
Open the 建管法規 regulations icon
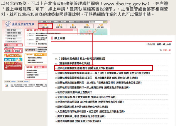pos(73,26)
